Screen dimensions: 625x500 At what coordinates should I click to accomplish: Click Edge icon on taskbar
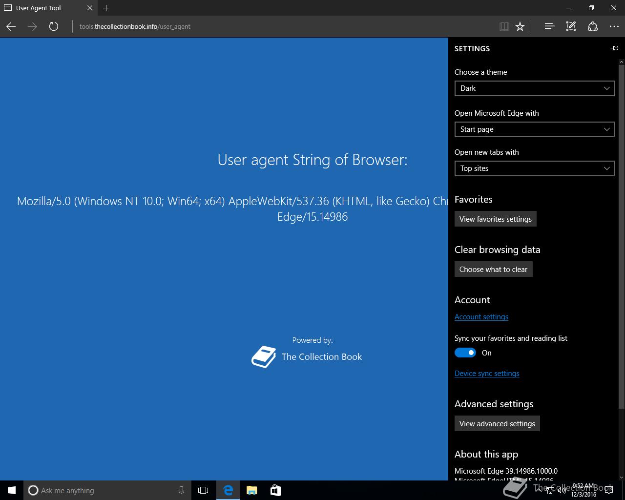tap(228, 490)
